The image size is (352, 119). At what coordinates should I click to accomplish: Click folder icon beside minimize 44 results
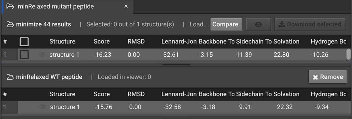[x=10, y=24]
